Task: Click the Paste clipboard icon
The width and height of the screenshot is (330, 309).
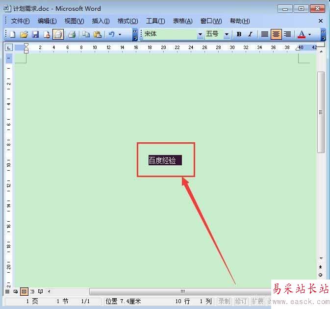Action: tap(97, 34)
